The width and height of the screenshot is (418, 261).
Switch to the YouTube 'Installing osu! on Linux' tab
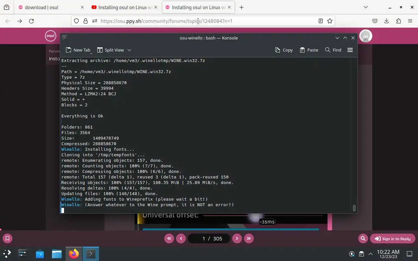click(x=124, y=7)
